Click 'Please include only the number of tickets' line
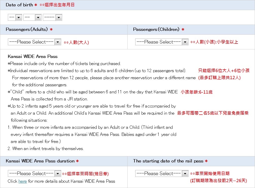The height and width of the screenshot is (188, 255). (64, 64)
